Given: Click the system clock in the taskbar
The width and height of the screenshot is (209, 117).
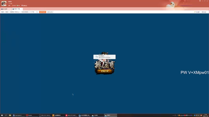Looking at the screenshot, I should [205, 115].
